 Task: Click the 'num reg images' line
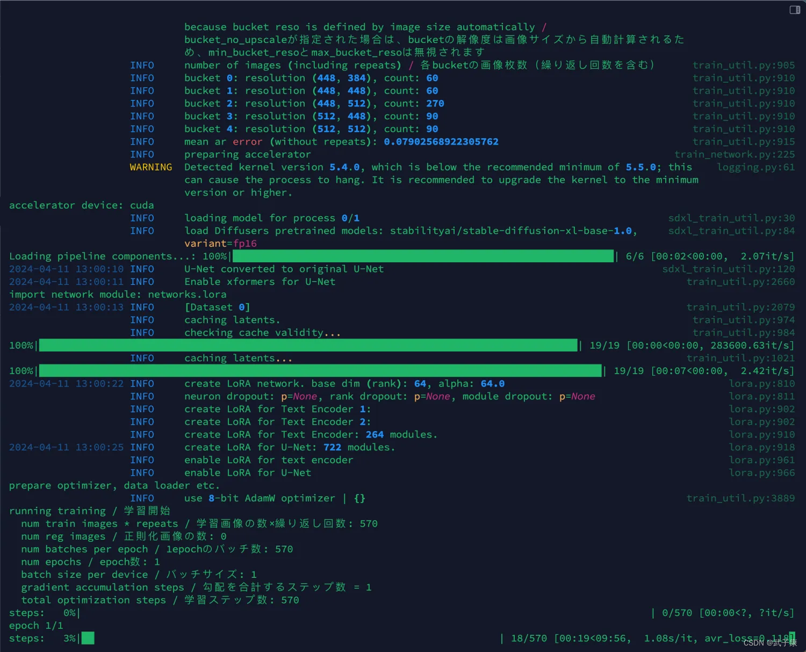click(x=124, y=536)
